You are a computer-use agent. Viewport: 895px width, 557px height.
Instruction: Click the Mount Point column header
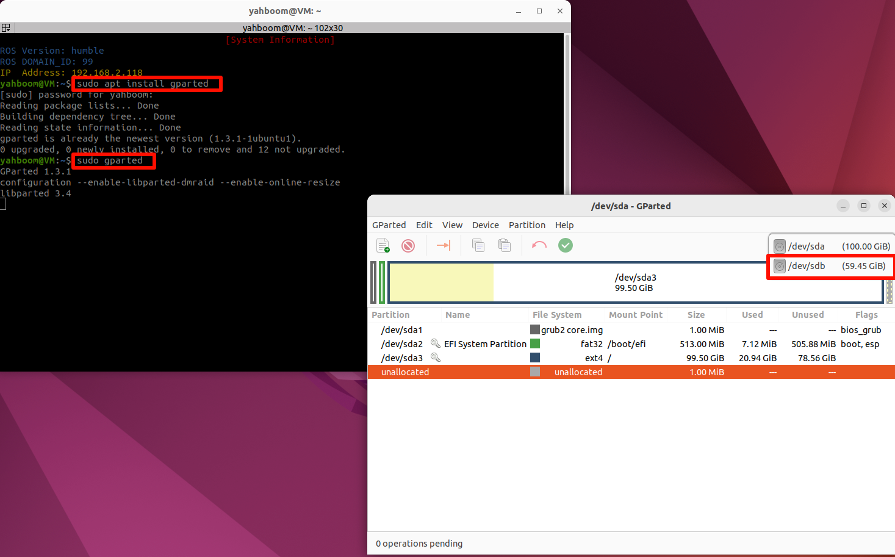click(636, 315)
